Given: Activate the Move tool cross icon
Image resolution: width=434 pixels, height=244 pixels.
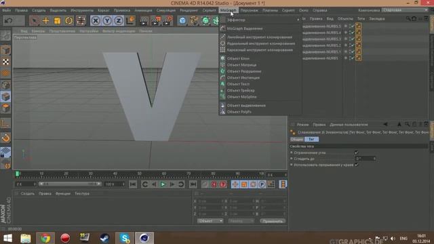Looking at the screenshot, I should (x=45, y=21).
